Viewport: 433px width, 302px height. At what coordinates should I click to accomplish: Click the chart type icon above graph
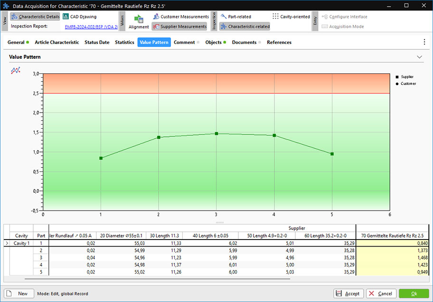[x=16, y=71]
